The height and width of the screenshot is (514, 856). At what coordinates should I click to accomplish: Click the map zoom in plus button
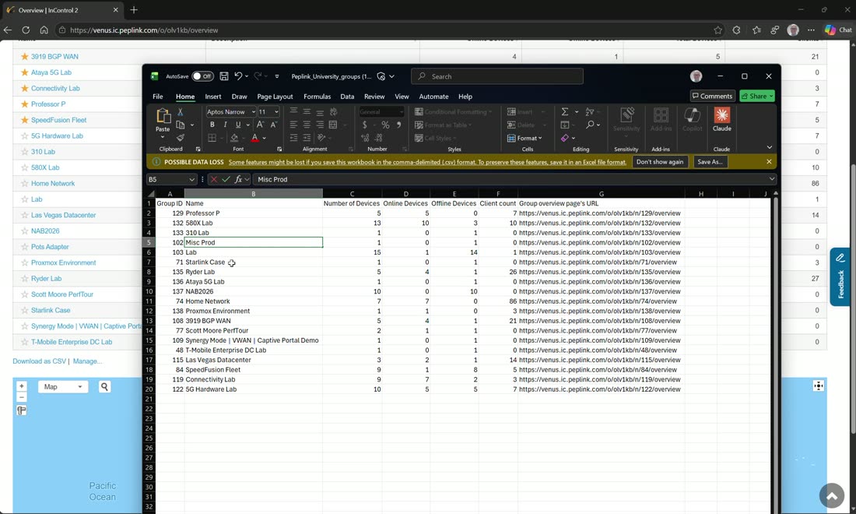[21, 385]
